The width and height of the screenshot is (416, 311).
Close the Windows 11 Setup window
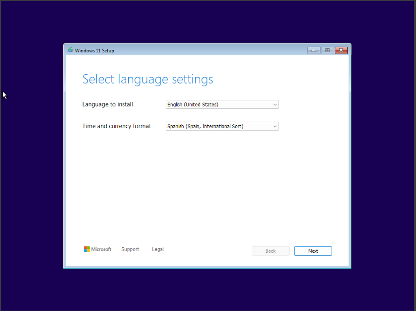(x=341, y=50)
